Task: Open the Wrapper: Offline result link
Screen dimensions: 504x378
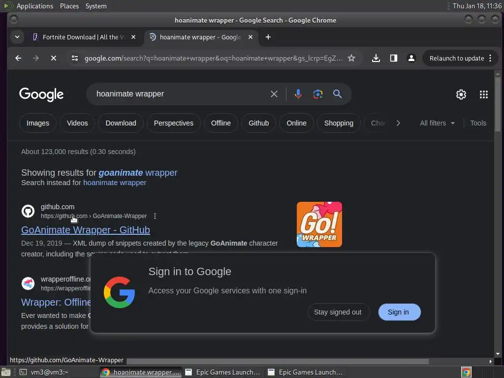Action: 56,303
